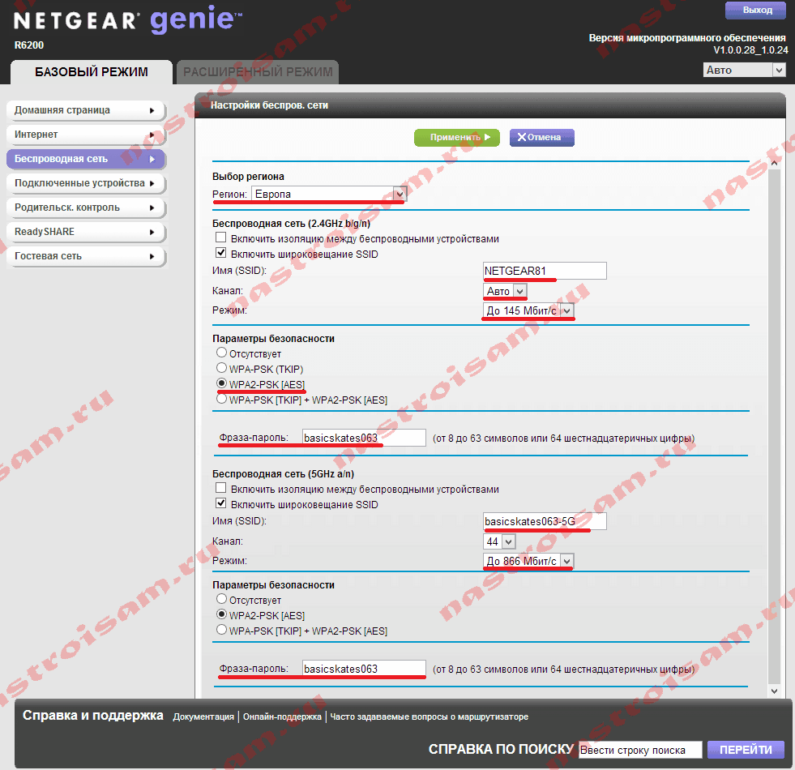Click the Справка и поддержка heading

click(92, 715)
